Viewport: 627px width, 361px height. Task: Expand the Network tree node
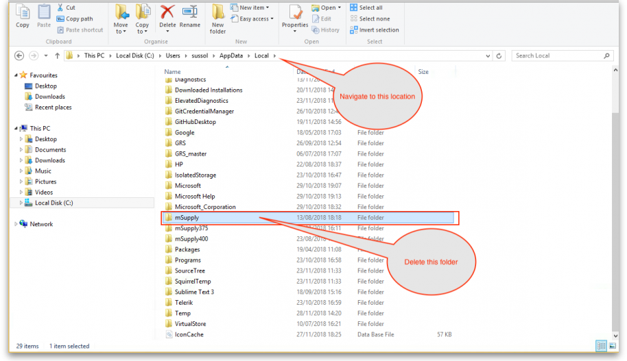click(x=16, y=224)
